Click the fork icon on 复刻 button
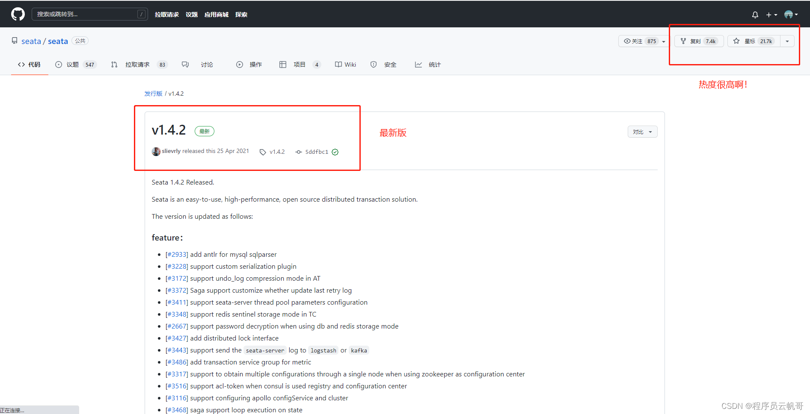Image resolution: width=810 pixels, height=414 pixels. (683, 41)
